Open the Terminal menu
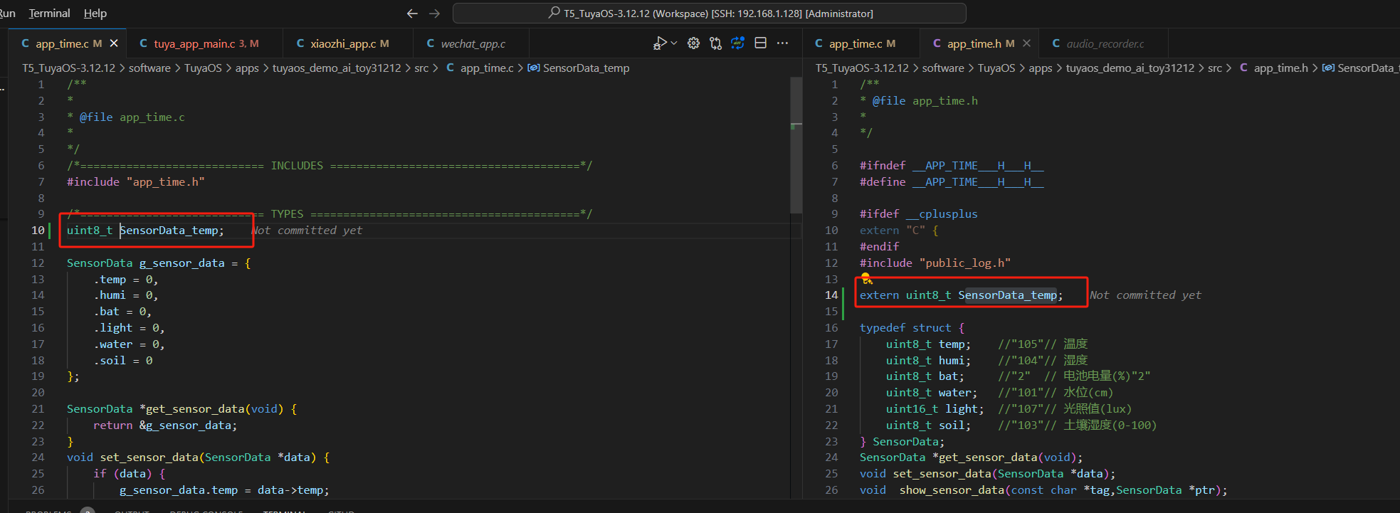The image size is (1400, 513). (x=49, y=13)
